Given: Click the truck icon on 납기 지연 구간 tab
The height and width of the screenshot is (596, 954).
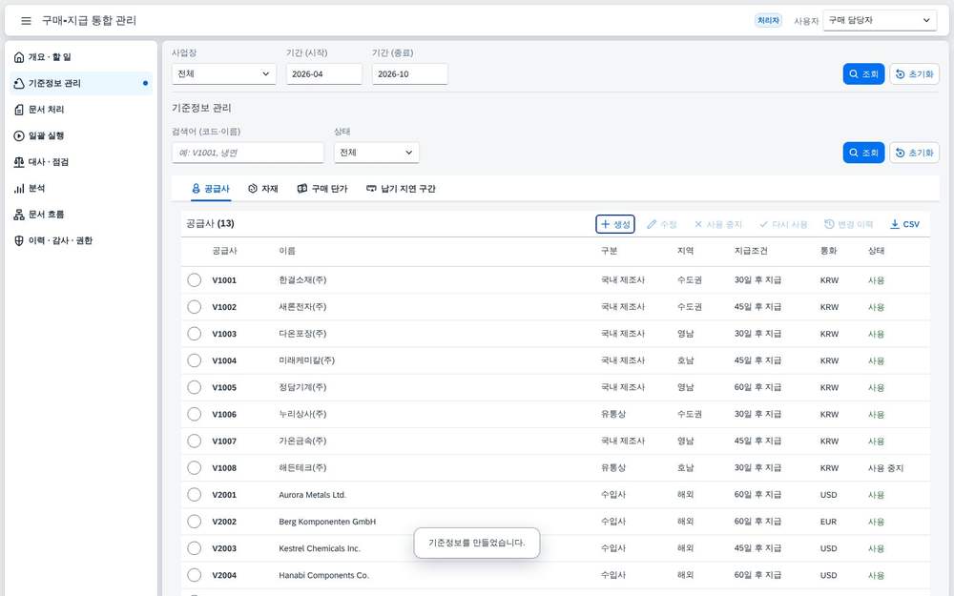Looking at the screenshot, I should coord(371,189).
